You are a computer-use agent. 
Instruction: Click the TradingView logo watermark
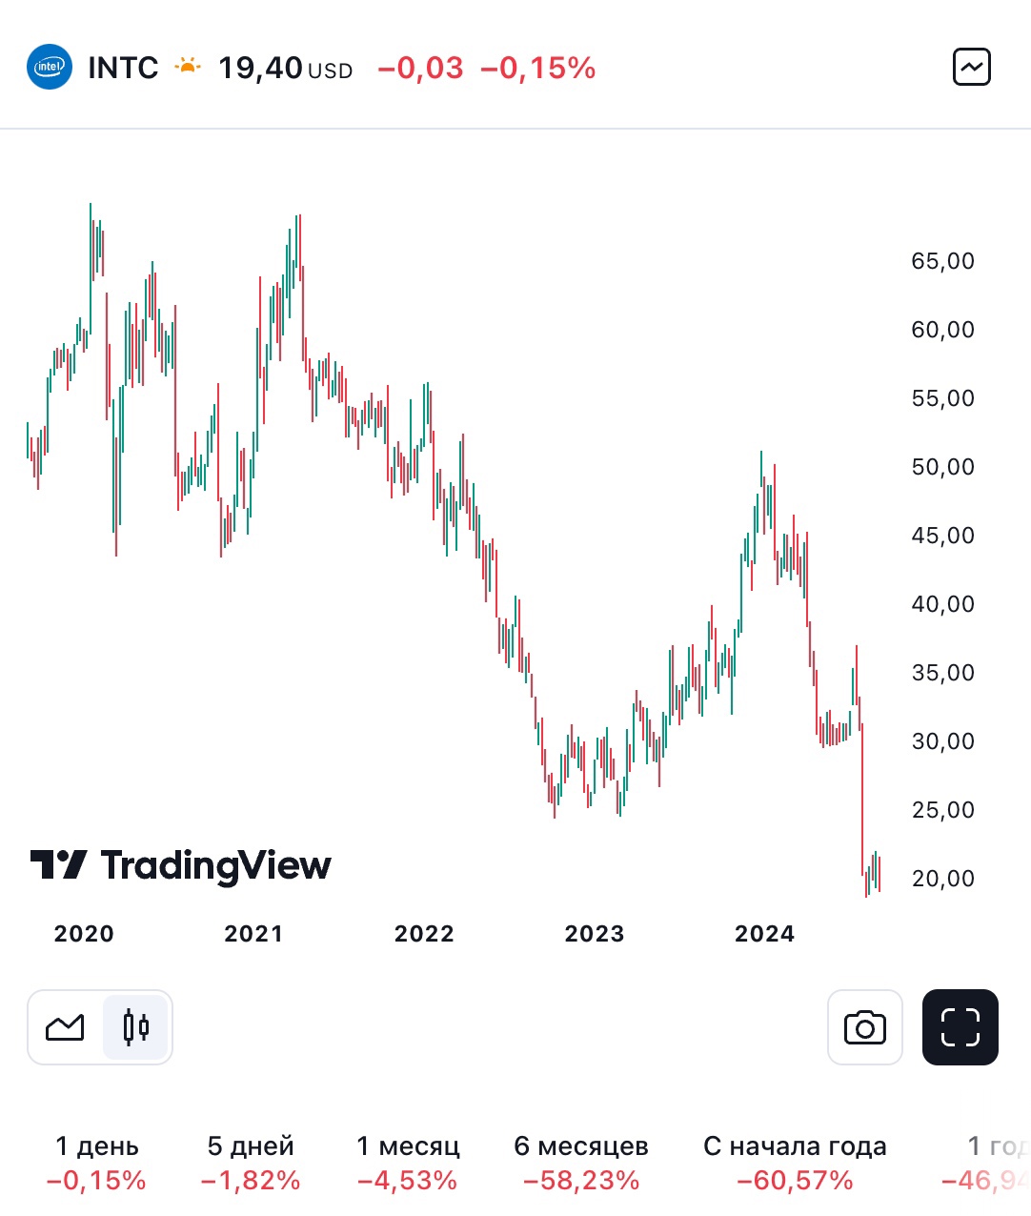(181, 865)
